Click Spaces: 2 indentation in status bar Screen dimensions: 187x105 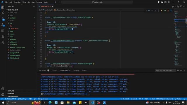pyautogui.click(x=134, y=99)
